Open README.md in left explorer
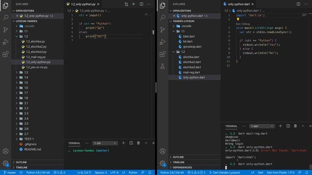This screenshot has height=175, width=312. (x=33, y=149)
